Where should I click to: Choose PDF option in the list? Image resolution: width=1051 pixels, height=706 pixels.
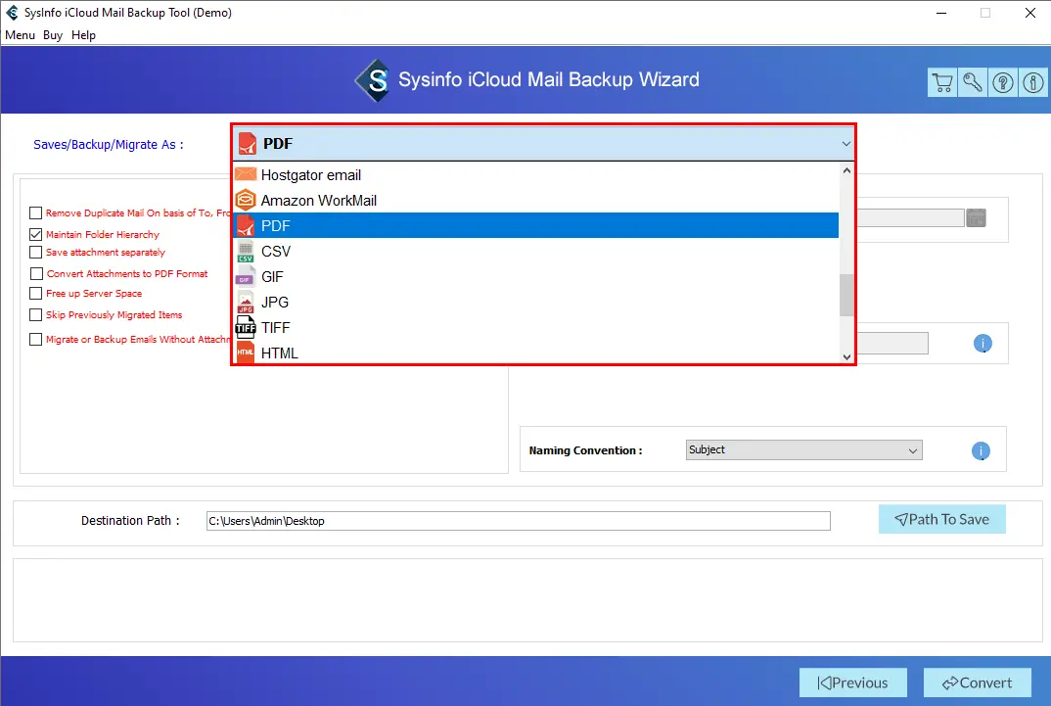[535, 225]
